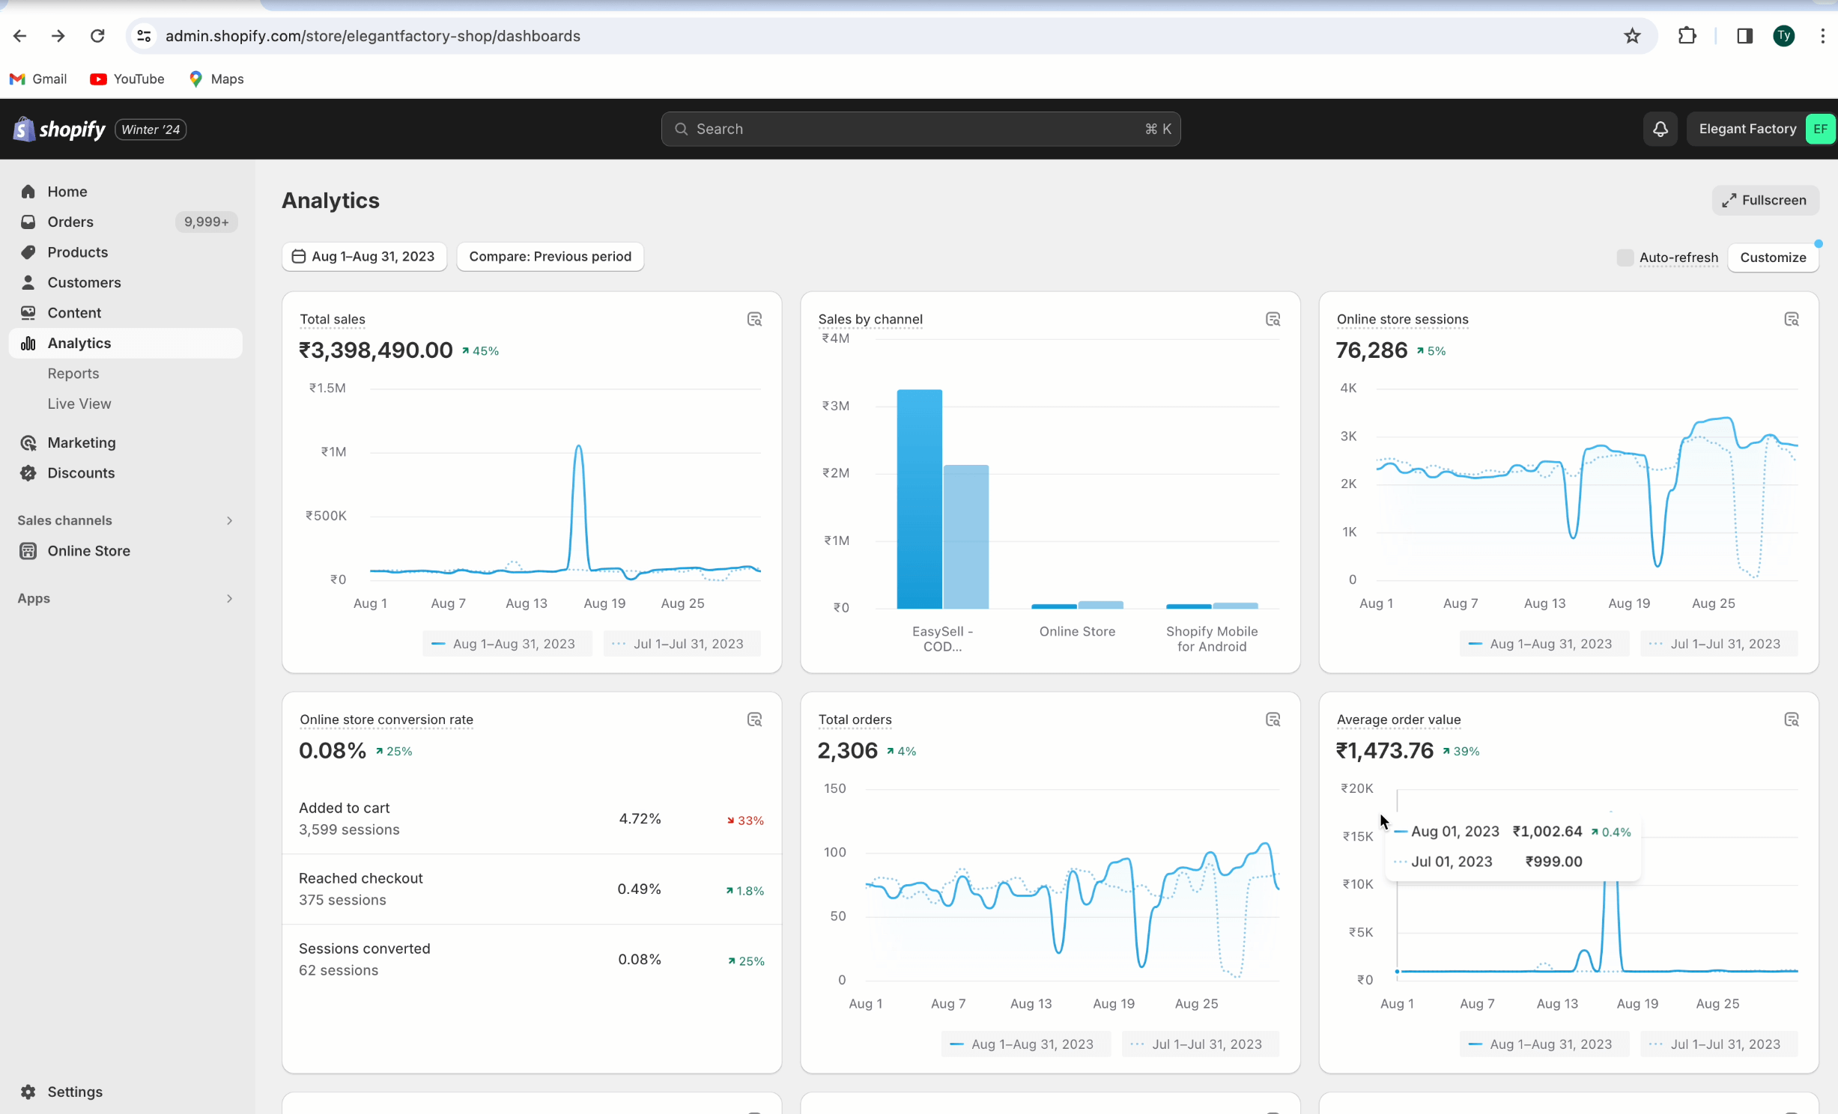This screenshot has width=1838, height=1114.
Task: Click the Added to cart row
Action: tap(532, 819)
